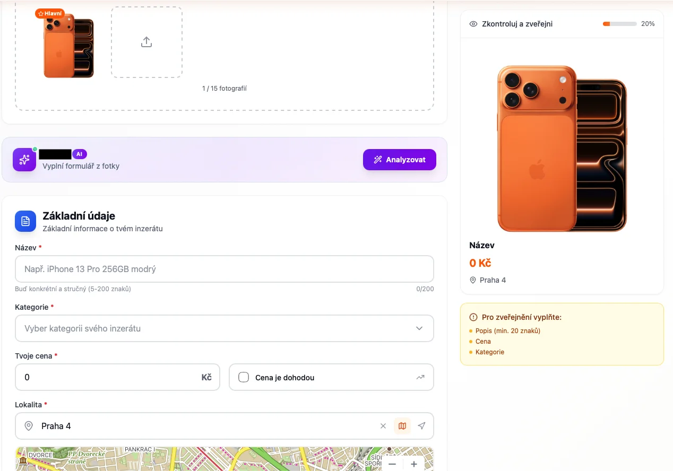Select the orange iPhone photo thumbnail
Image resolution: width=673 pixels, height=471 pixels.
(x=68, y=45)
